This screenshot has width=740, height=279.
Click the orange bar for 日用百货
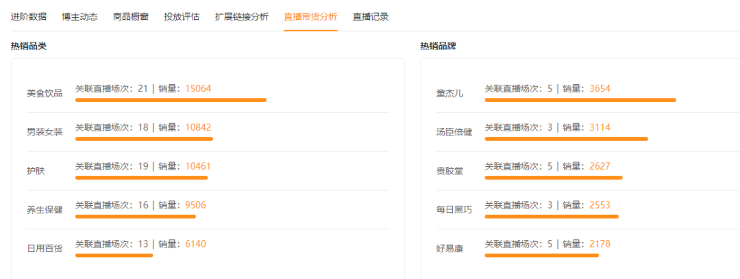pyautogui.click(x=114, y=255)
